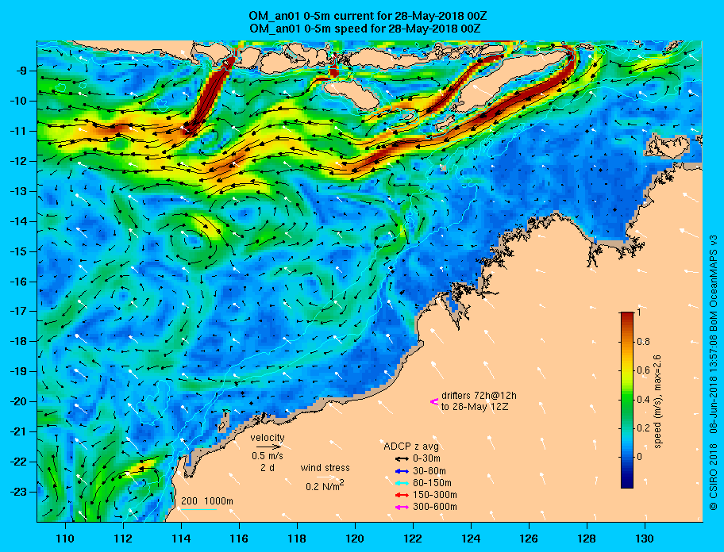Click the colorbar tick label '0.2'

[x=644, y=428]
